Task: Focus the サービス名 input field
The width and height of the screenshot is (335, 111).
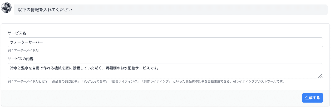Action: pos(165,42)
